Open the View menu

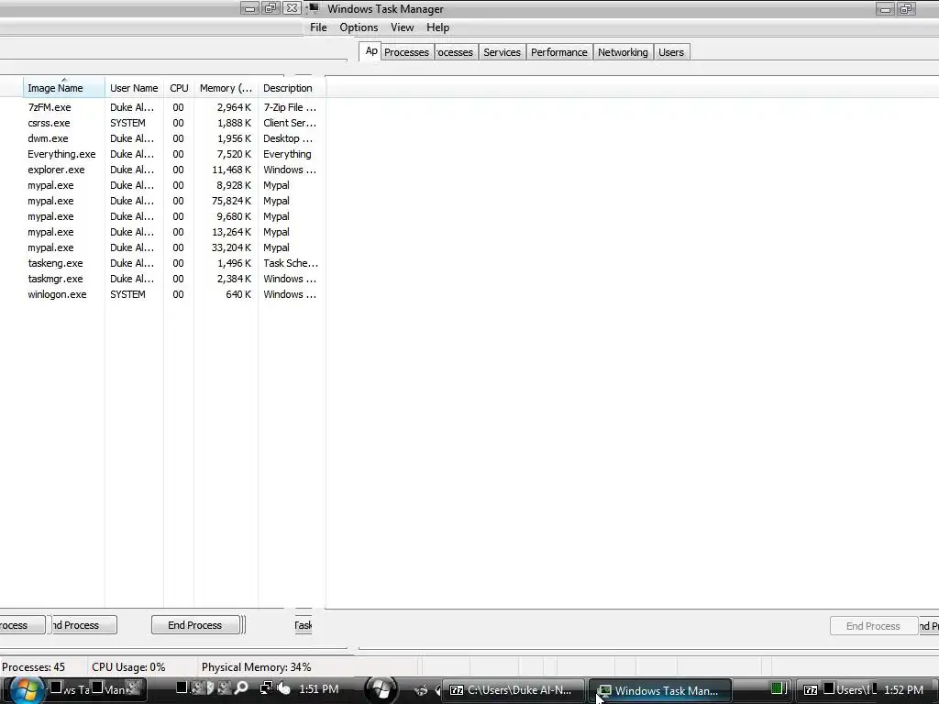point(402,27)
